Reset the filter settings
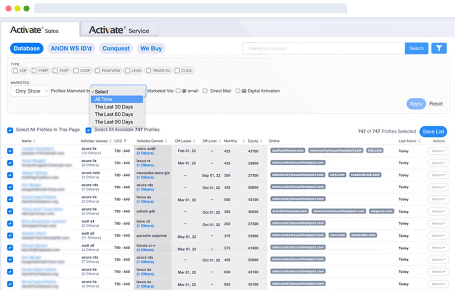The height and width of the screenshot is (290, 455). tap(436, 104)
